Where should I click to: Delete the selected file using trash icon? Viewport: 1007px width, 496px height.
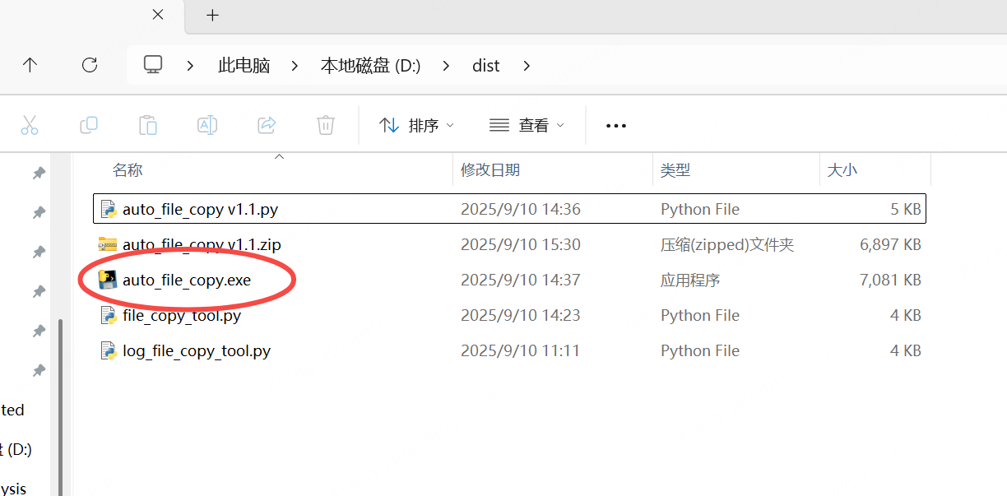pos(326,125)
